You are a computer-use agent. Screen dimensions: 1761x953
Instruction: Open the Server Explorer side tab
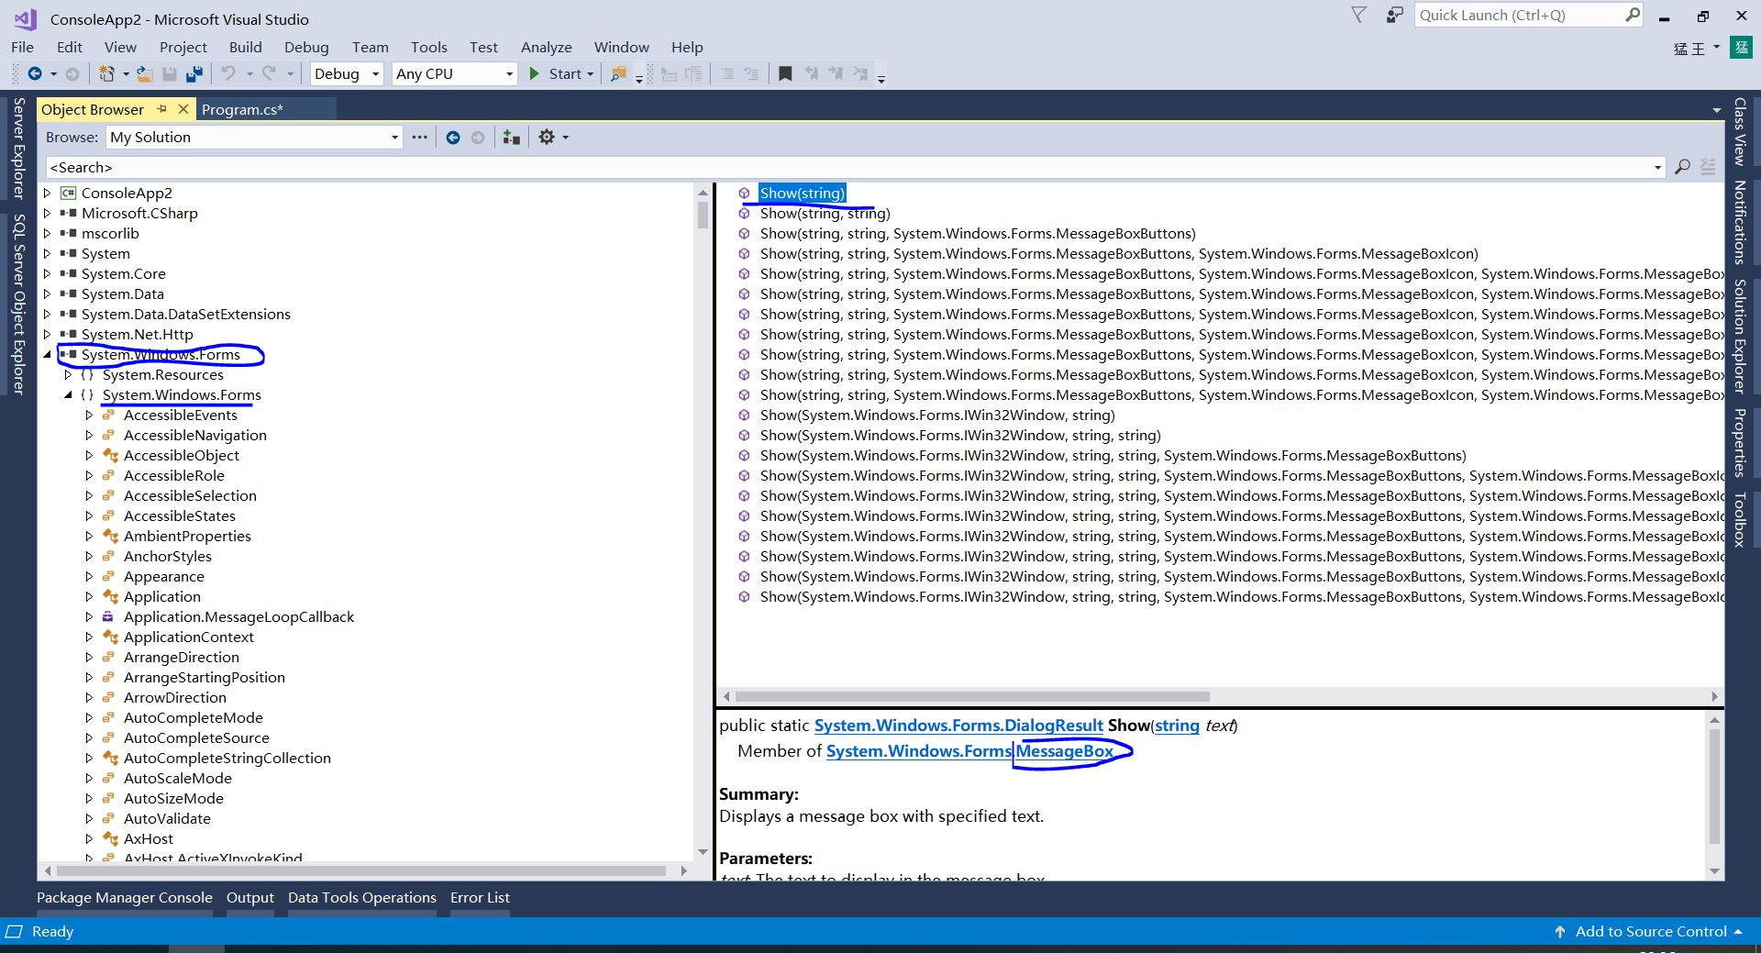point(18,149)
